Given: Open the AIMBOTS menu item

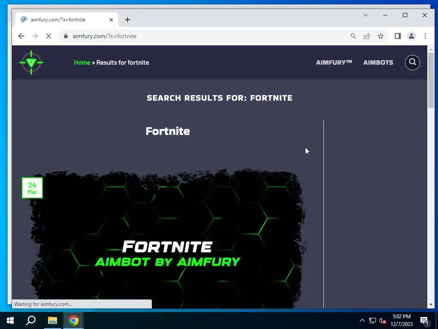Looking at the screenshot, I should click(x=378, y=63).
